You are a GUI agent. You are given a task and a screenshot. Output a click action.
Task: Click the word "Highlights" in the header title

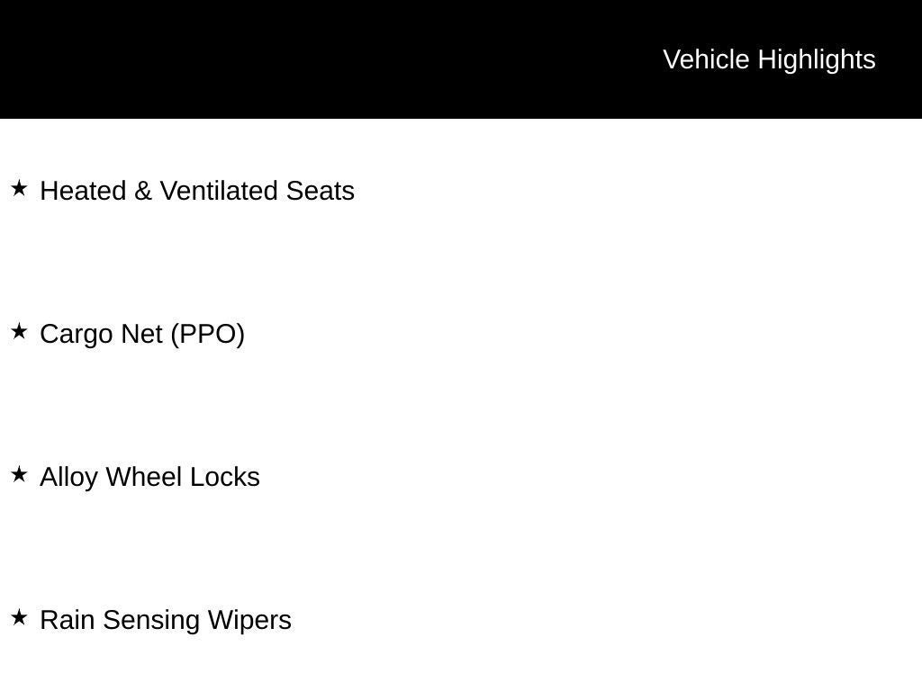click(817, 59)
